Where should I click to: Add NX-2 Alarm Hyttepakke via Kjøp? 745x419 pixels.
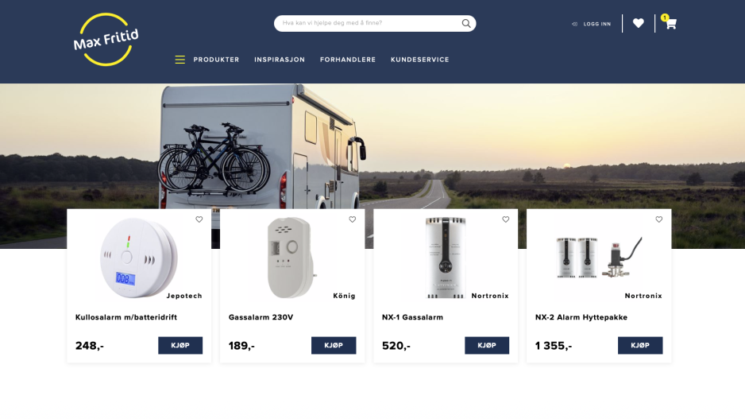[x=640, y=346]
